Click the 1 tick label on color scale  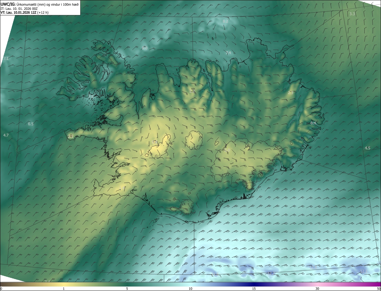(x=64, y=289)
